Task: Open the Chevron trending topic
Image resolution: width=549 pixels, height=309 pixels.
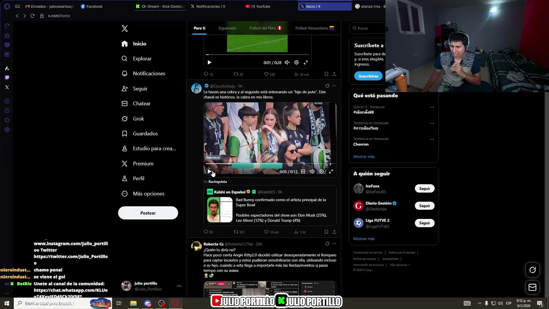Action: click(x=361, y=144)
